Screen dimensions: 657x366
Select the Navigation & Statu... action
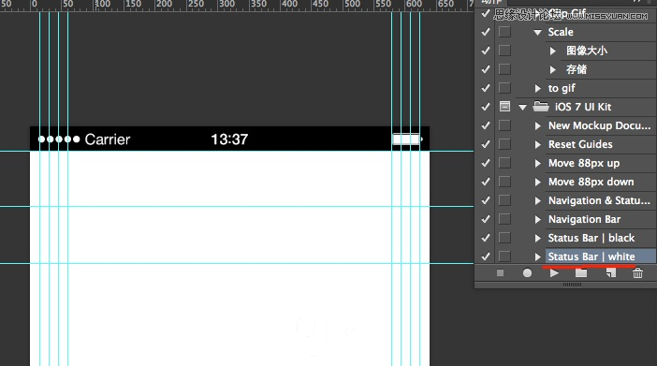pos(599,200)
